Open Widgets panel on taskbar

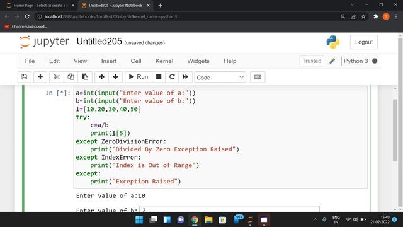coord(167,220)
